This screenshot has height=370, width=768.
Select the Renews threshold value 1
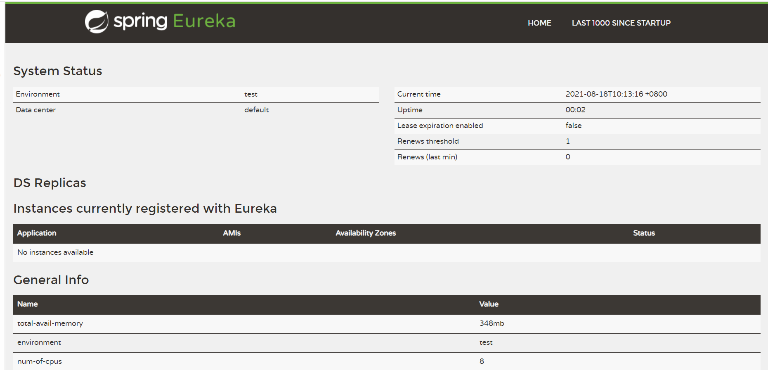pos(568,141)
